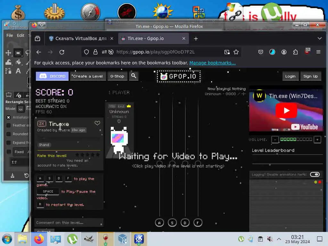Reset tool options icon in GIMP

26,176
